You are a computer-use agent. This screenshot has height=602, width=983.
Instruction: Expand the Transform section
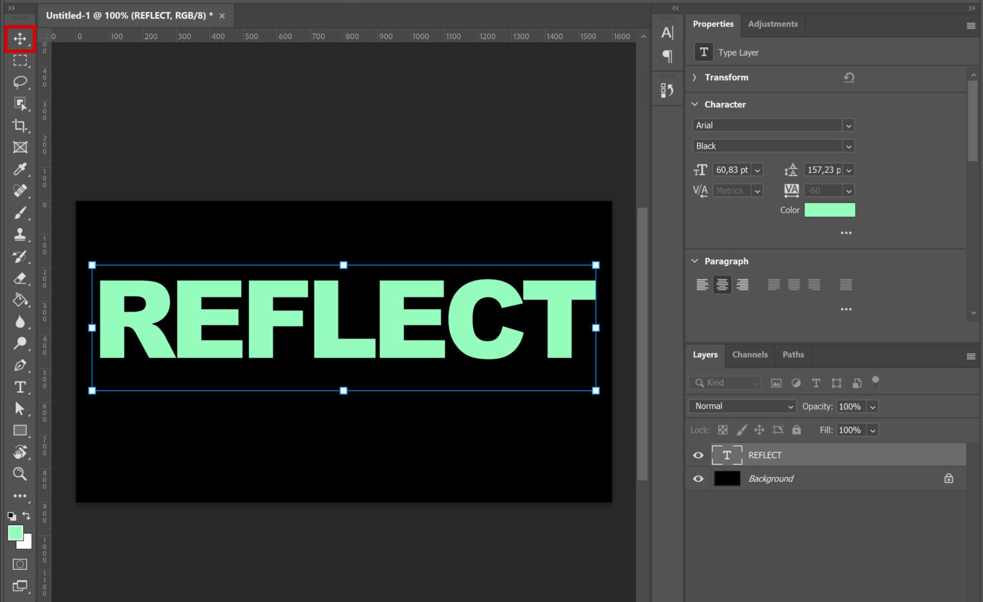[x=694, y=77]
